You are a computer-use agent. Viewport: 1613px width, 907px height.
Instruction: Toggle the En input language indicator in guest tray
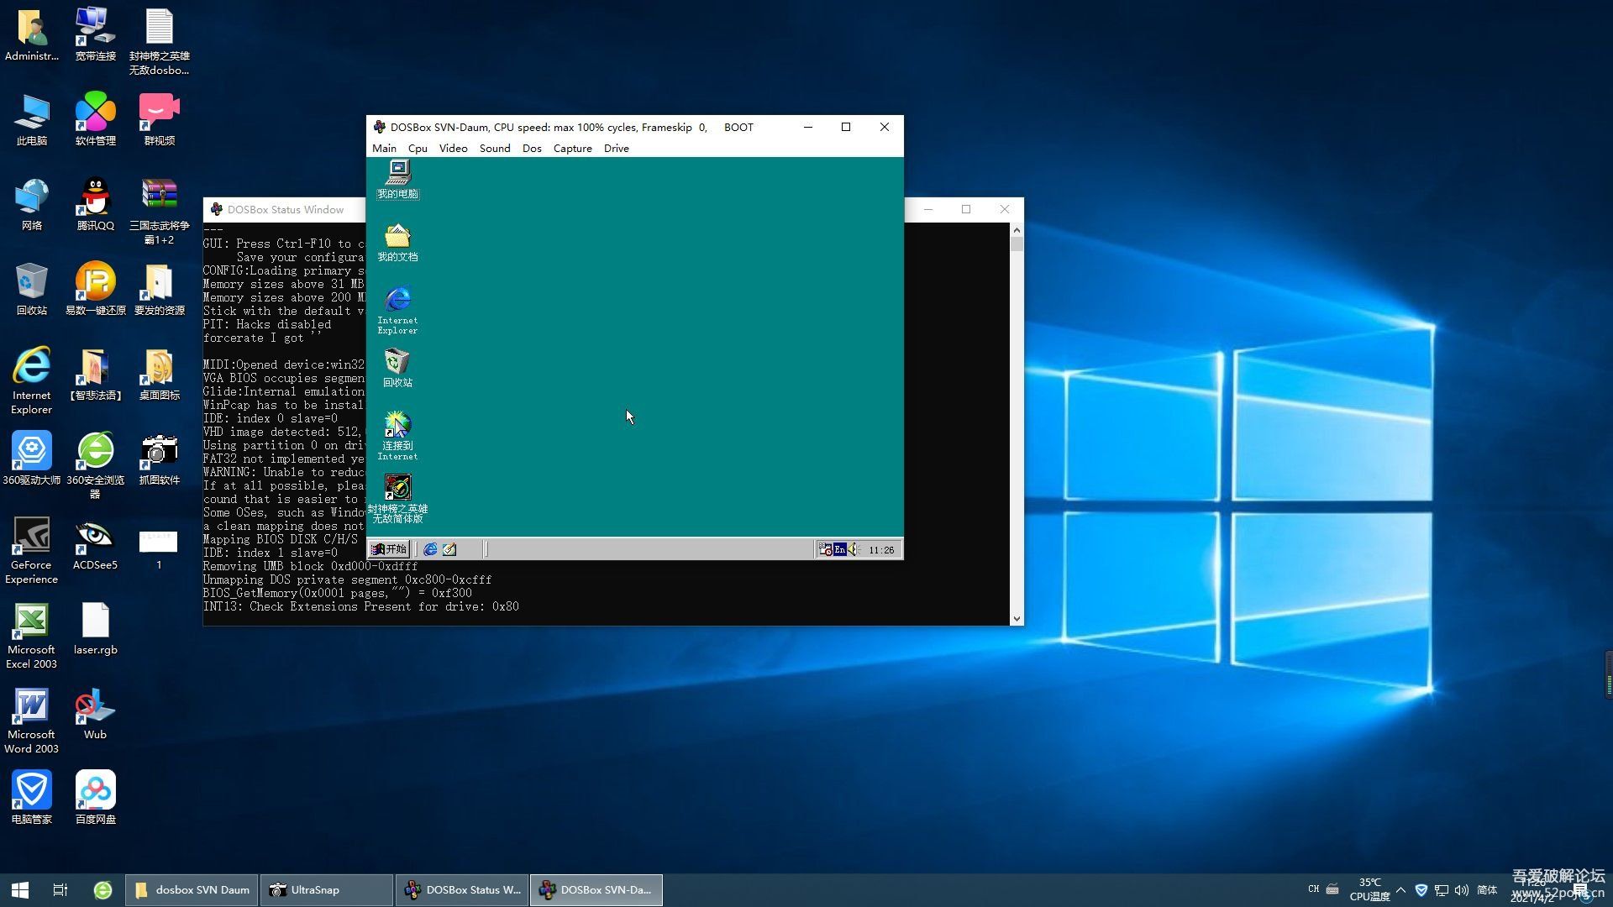click(x=839, y=549)
